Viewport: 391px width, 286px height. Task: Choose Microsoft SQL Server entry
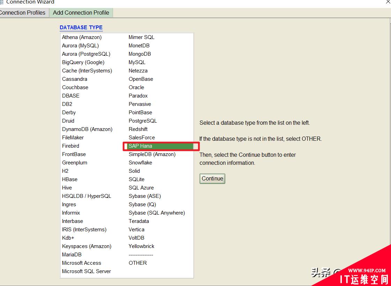coord(86,271)
